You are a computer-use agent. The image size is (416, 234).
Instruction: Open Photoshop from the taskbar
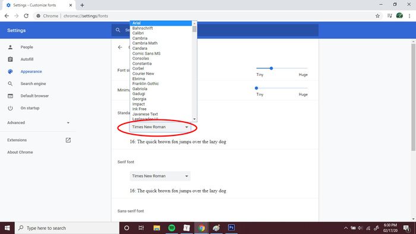pyautogui.click(x=231, y=227)
